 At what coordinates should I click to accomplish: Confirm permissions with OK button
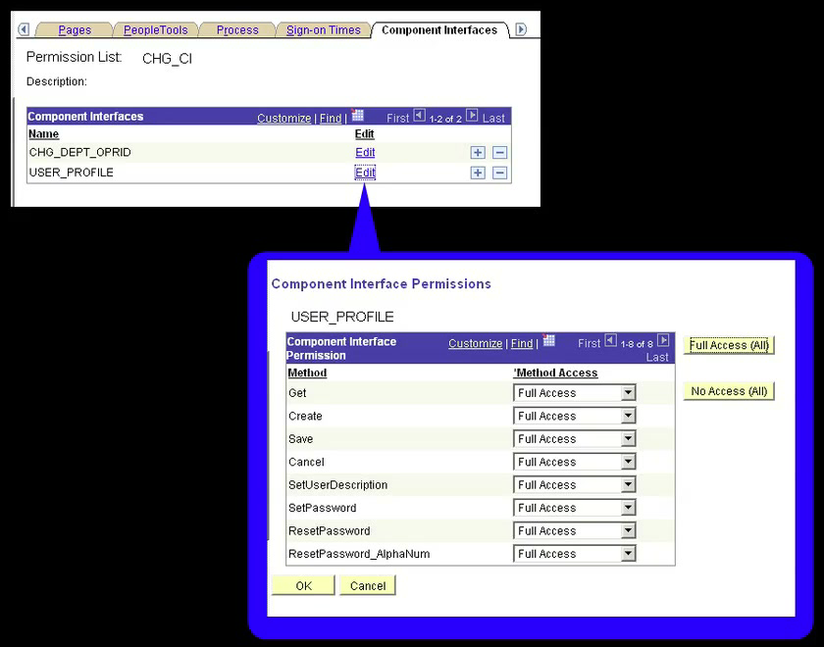(x=303, y=585)
